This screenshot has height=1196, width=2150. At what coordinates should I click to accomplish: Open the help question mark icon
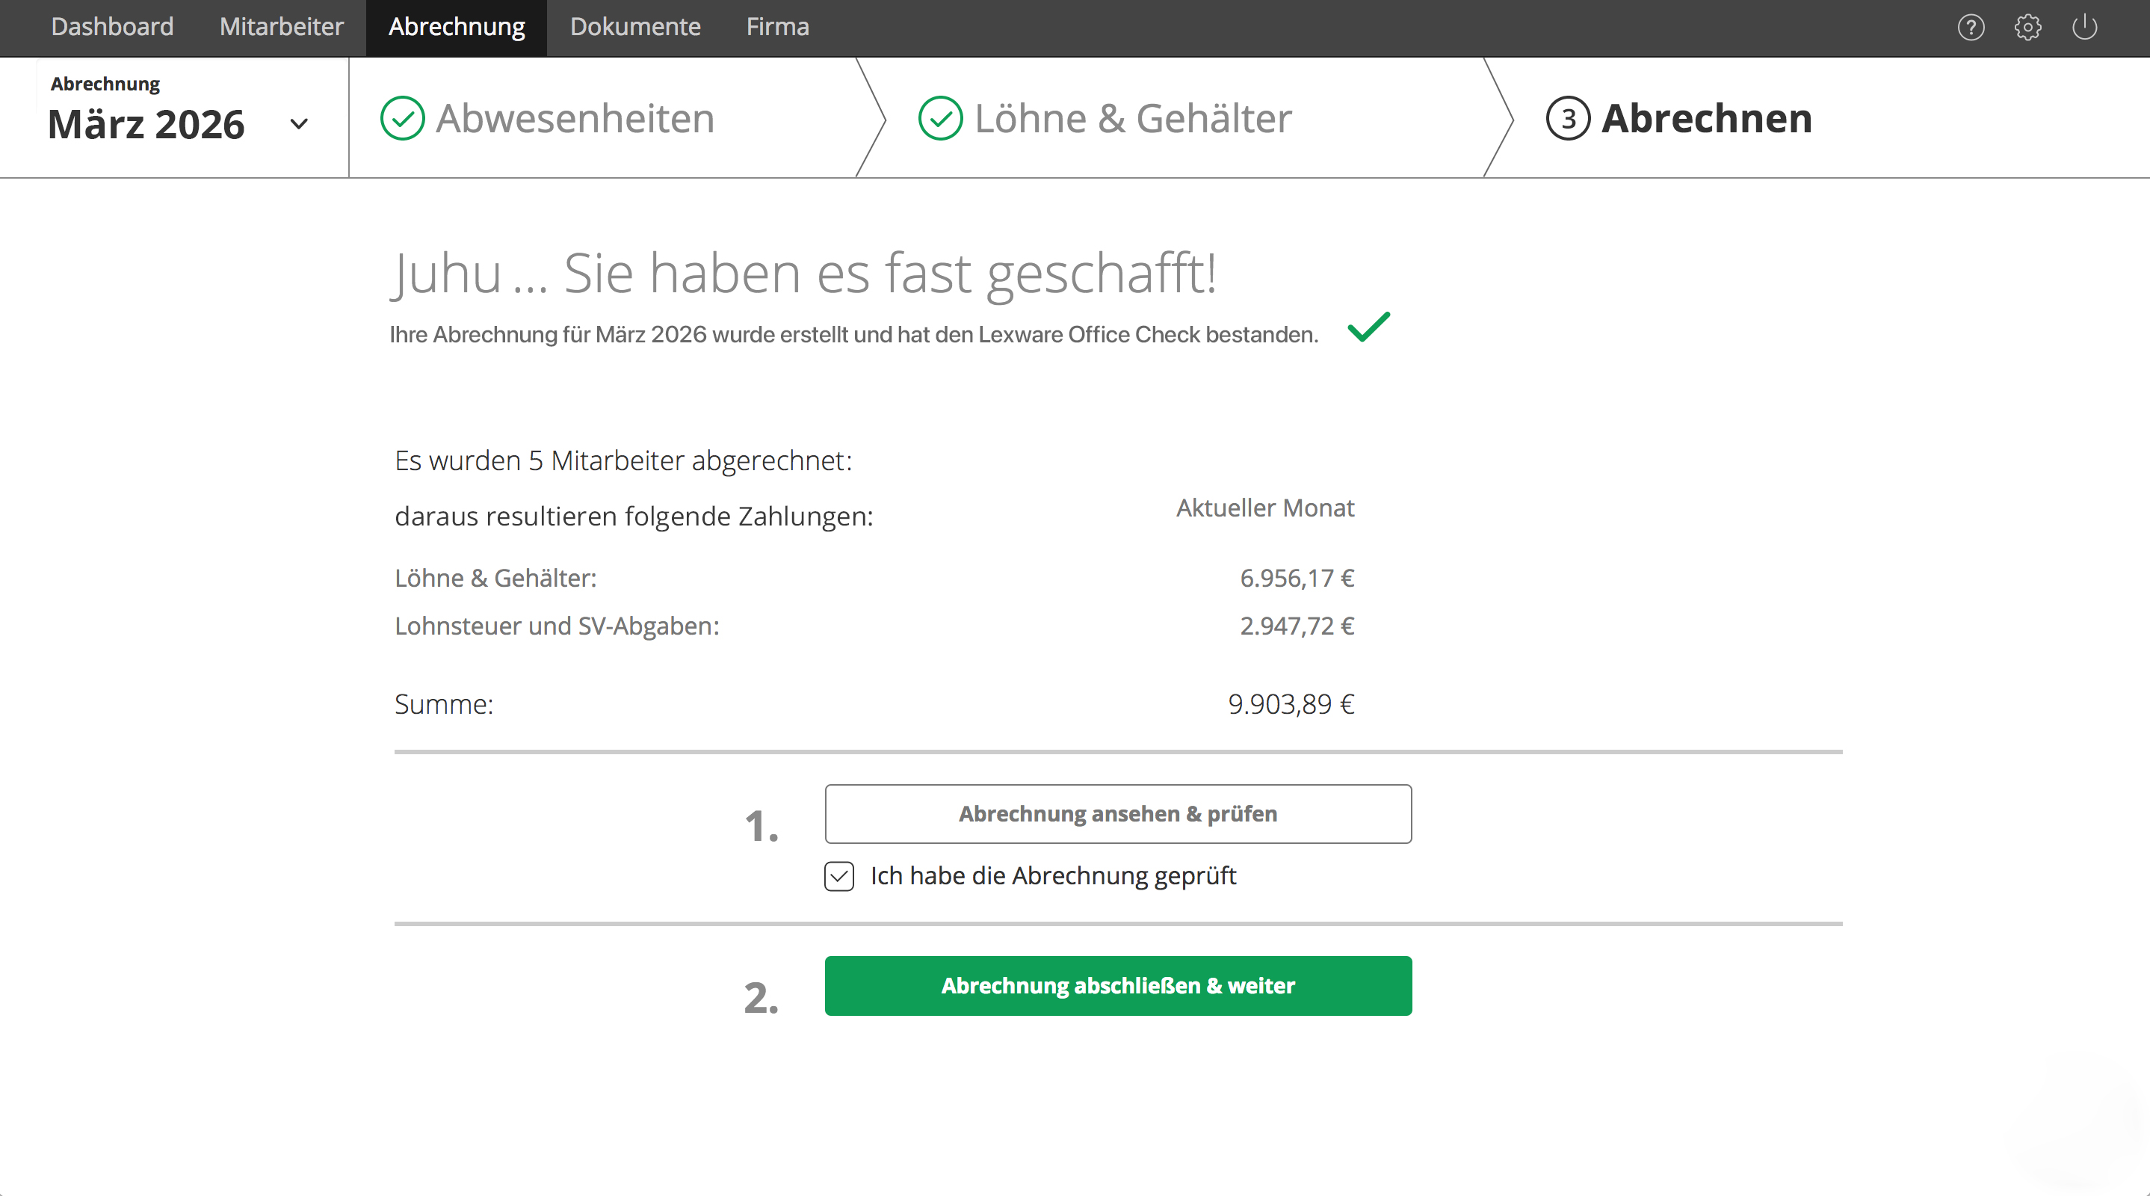(1970, 28)
